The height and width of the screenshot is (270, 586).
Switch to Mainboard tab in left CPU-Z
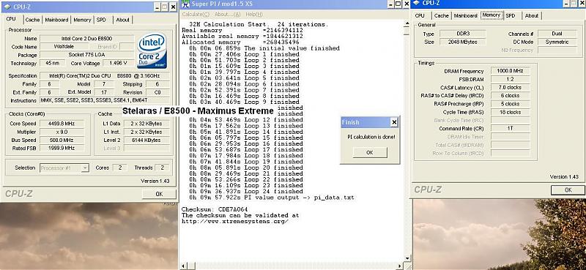[x=56, y=20]
